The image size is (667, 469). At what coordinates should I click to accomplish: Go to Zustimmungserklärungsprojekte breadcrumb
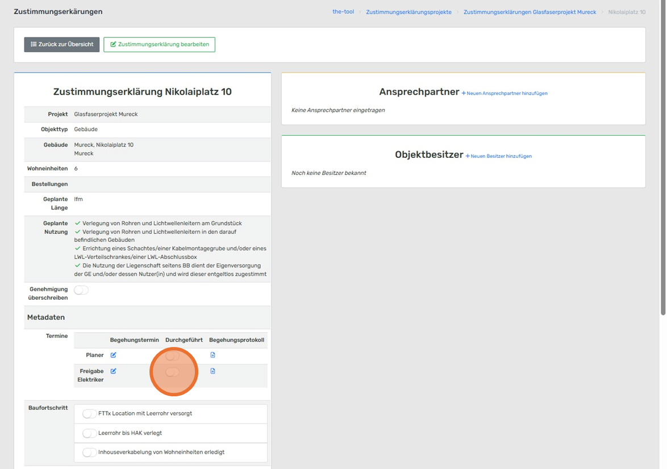[408, 12]
